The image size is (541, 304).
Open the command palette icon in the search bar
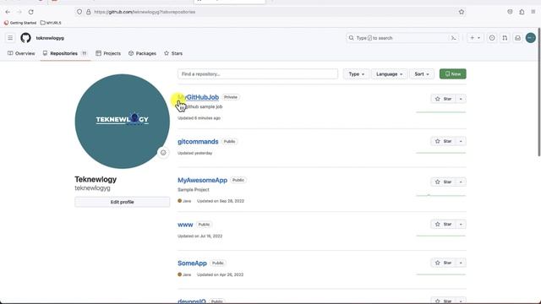[x=454, y=38]
